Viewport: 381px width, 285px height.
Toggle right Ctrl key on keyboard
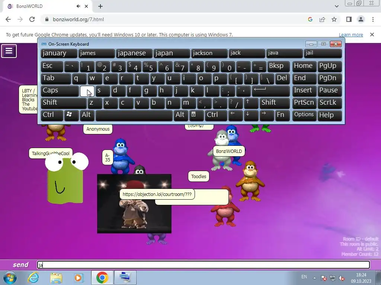tap(216, 115)
